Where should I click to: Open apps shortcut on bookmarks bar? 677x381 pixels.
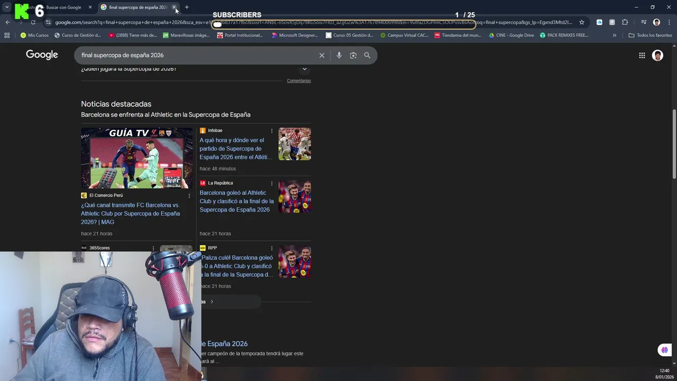pos(7,35)
